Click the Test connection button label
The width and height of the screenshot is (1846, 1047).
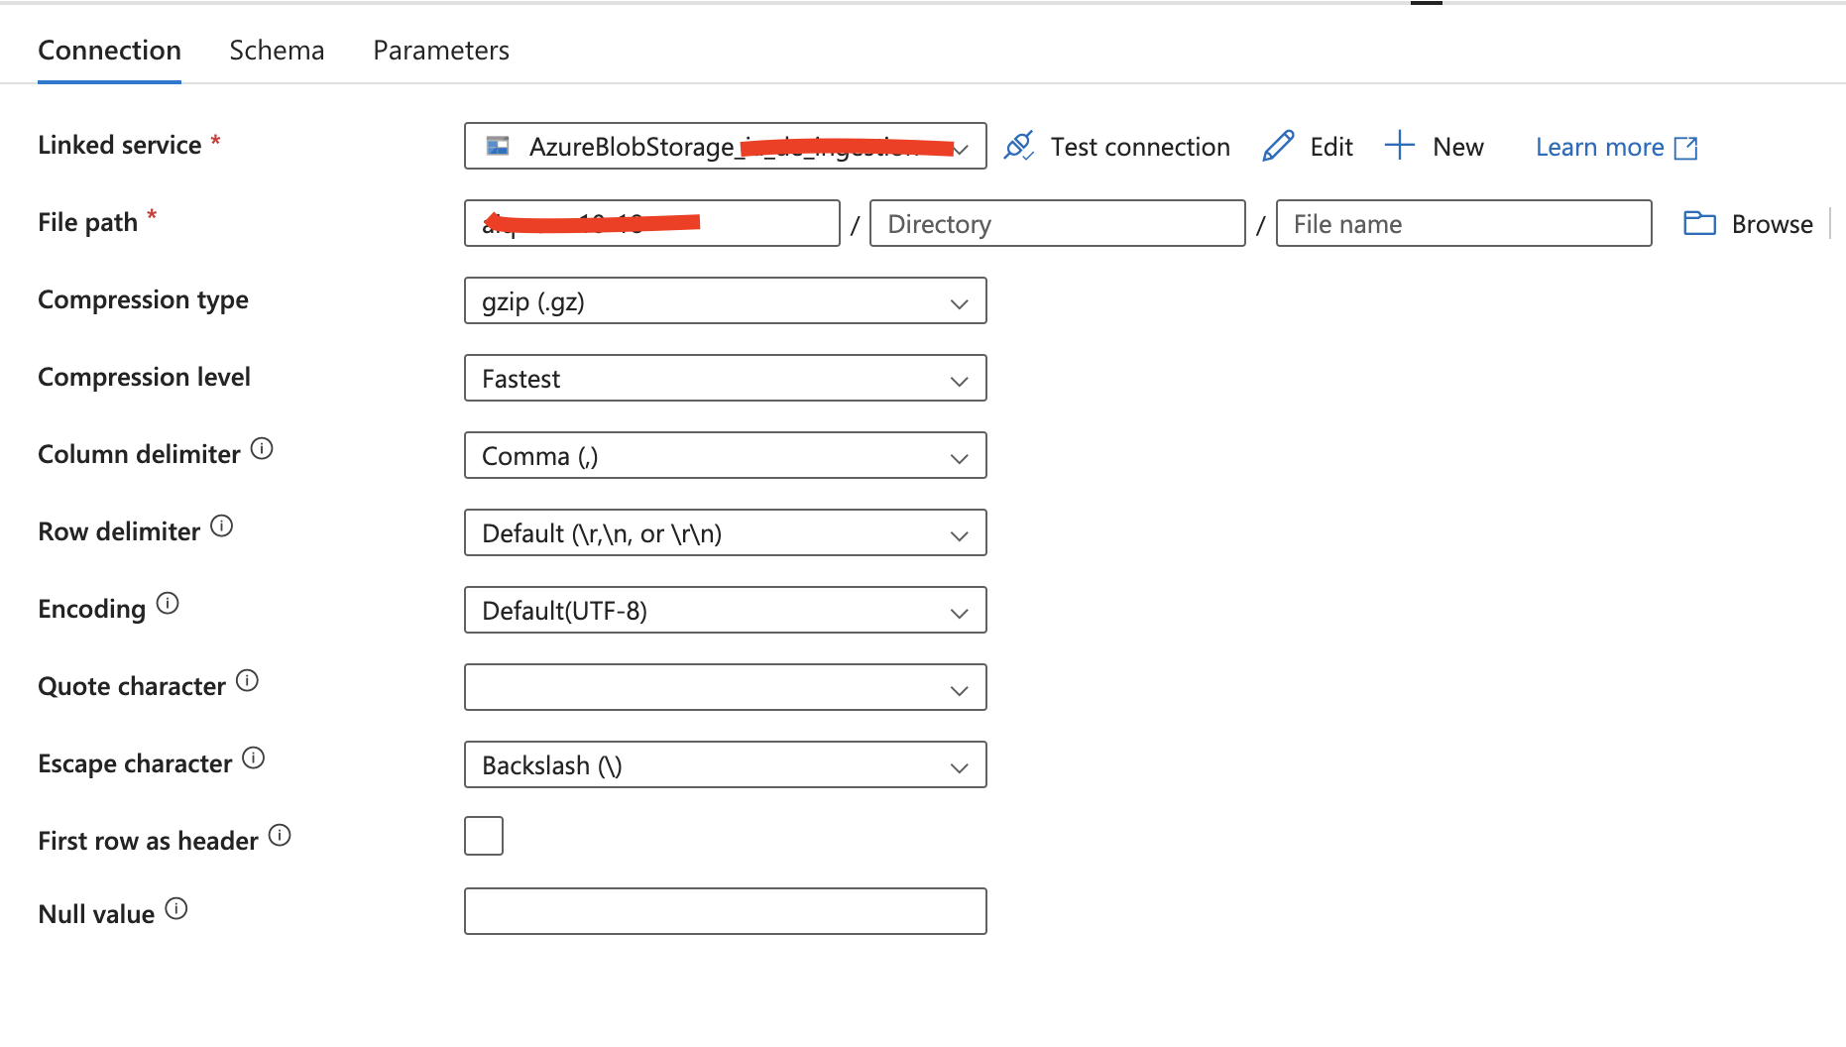[1140, 146]
